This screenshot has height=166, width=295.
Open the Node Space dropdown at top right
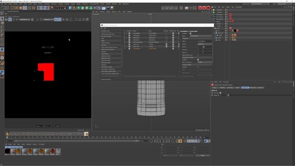[x=260, y=4]
